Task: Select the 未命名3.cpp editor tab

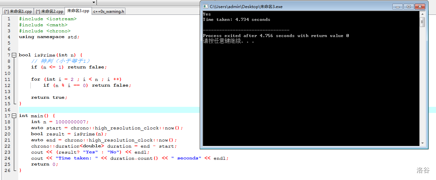Action: tap(78, 11)
